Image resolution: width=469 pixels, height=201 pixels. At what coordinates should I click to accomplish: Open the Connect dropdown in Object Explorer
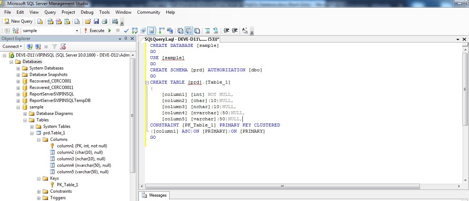(x=12, y=46)
